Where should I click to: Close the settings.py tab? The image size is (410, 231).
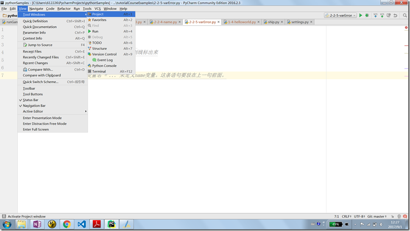tap(311, 22)
